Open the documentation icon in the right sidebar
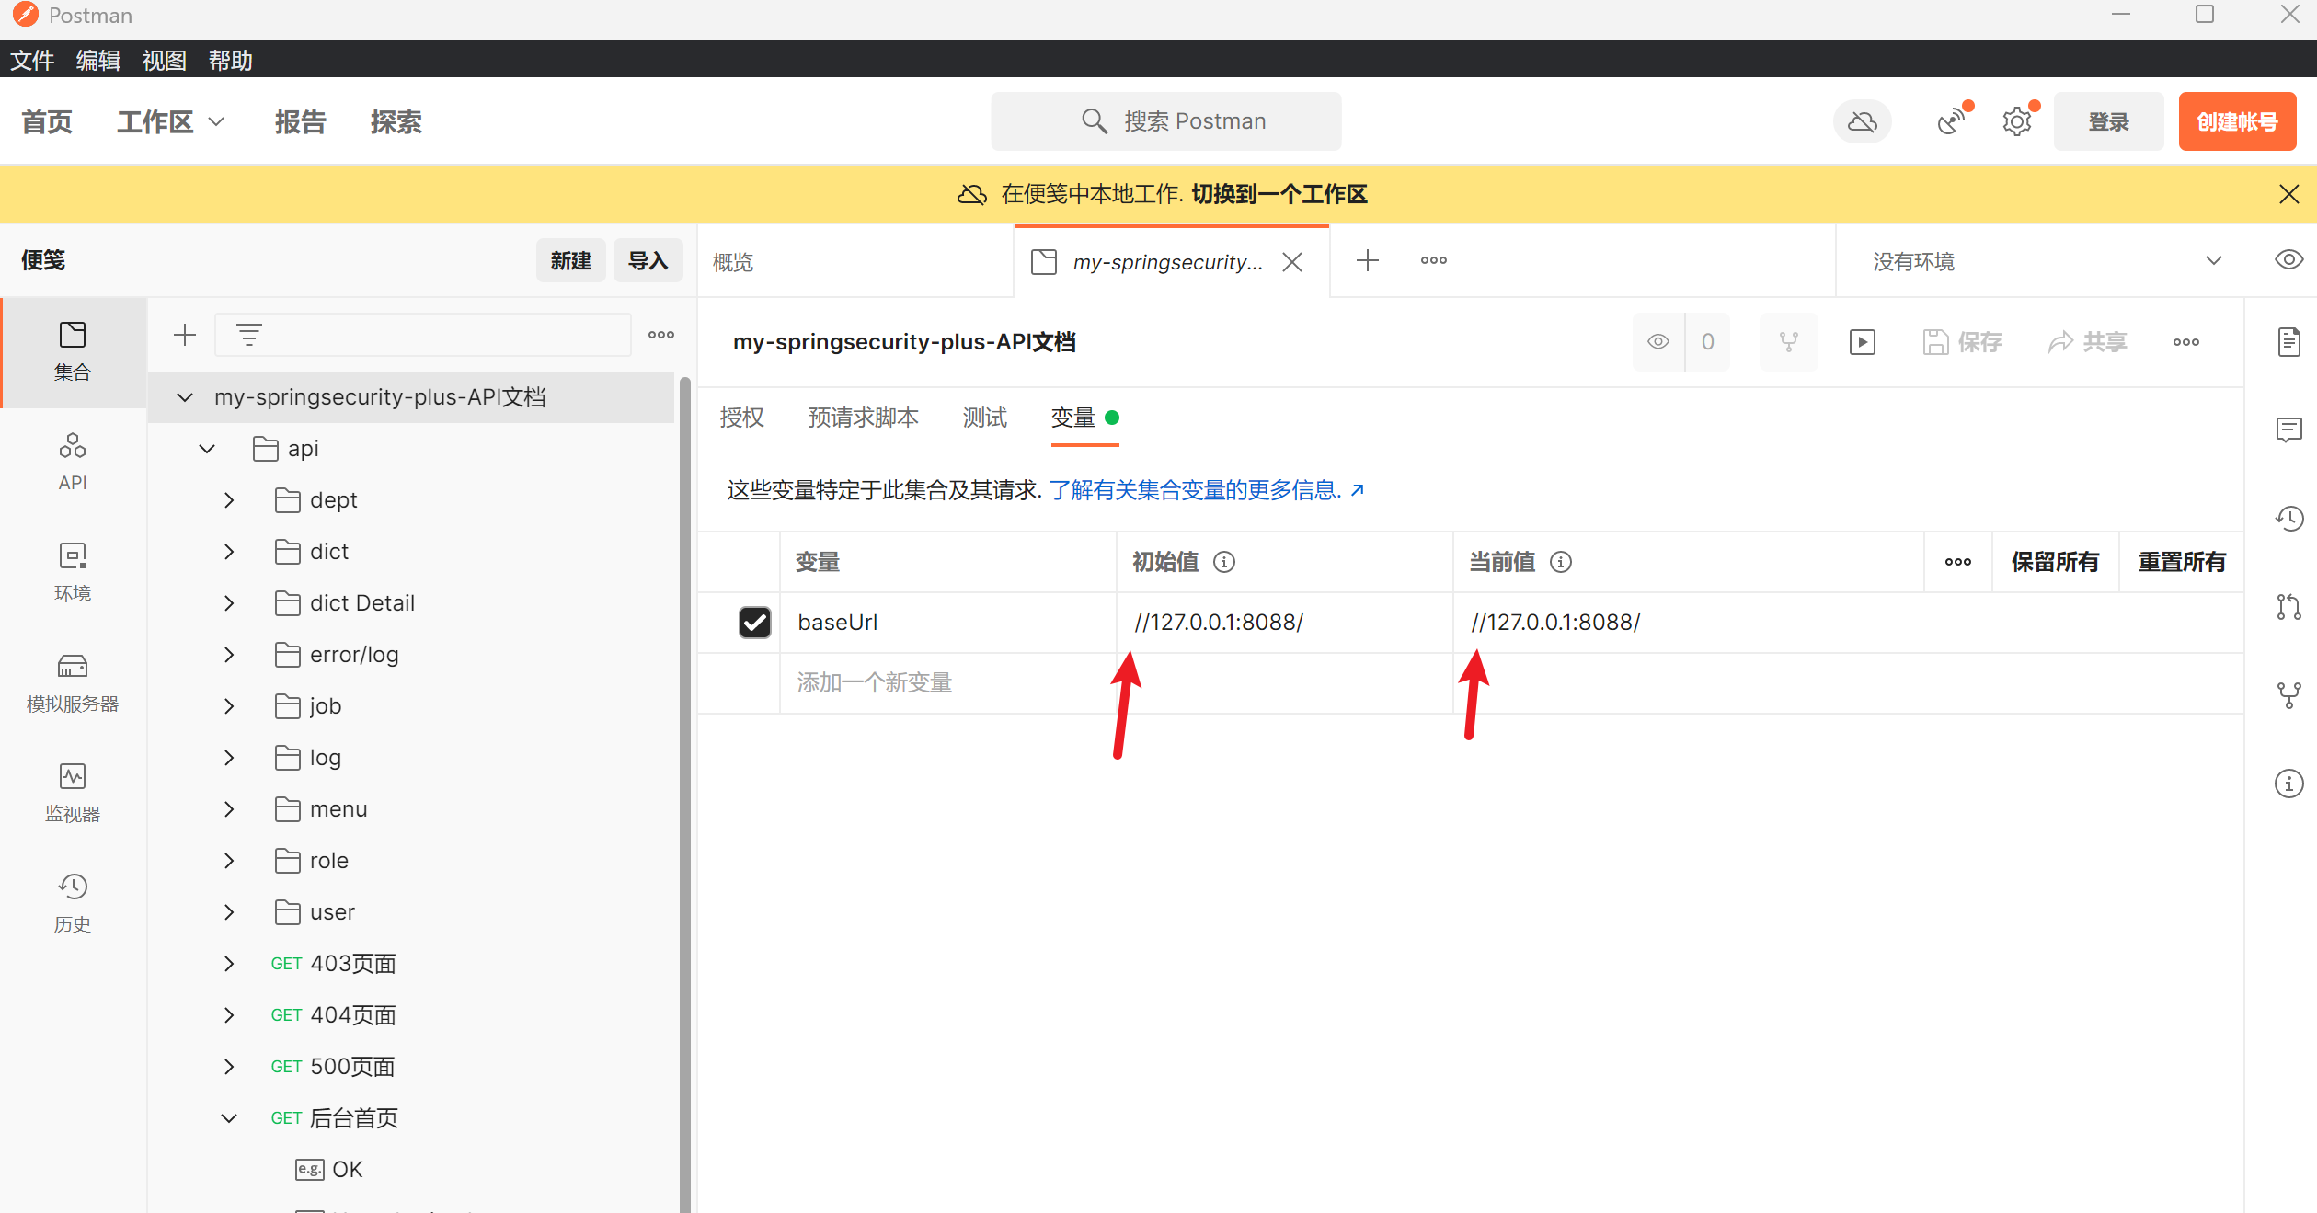This screenshot has width=2317, height=1213. [2288, 342]
